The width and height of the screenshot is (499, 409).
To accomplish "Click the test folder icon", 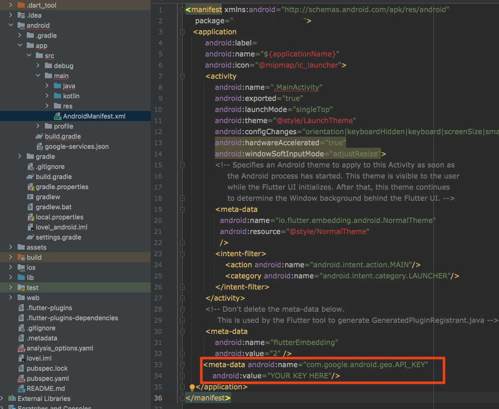I will tap(21, 287).
